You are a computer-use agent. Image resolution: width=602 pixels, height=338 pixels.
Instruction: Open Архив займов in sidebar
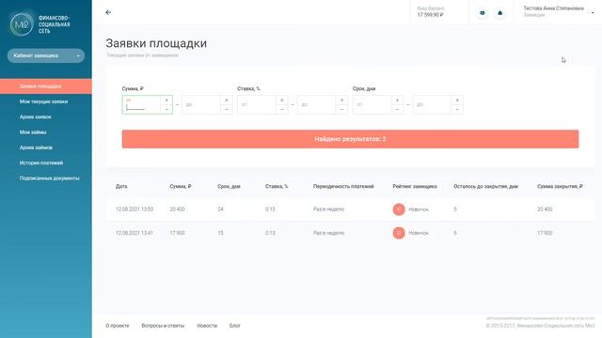(36, 147)
